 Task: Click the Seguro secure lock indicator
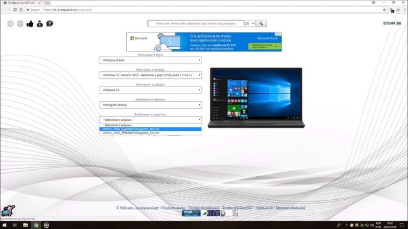coord(33,10)
